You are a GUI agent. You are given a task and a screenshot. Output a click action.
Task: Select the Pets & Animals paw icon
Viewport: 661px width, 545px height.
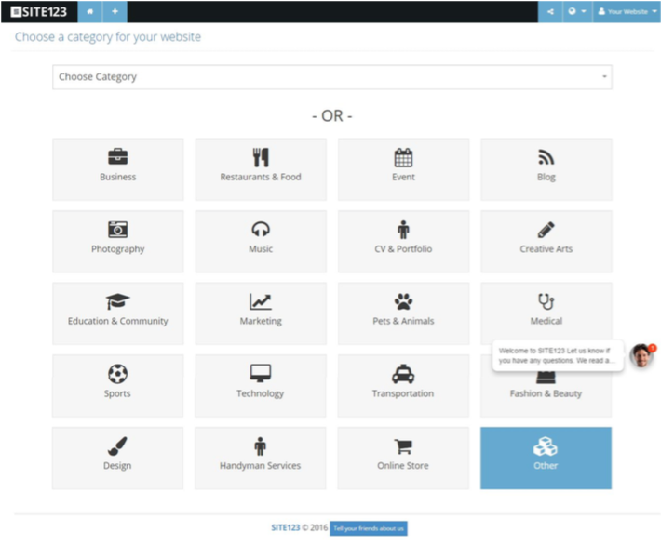(403, 301)
